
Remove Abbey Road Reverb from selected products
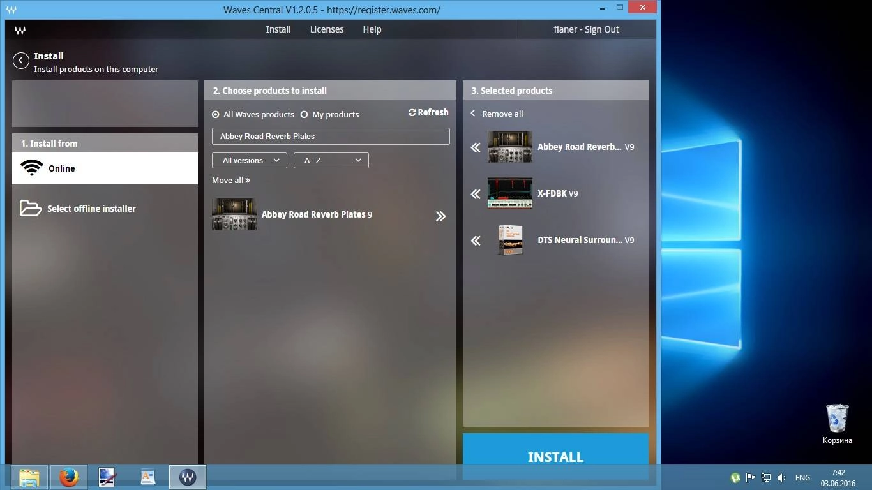(476, 147)
